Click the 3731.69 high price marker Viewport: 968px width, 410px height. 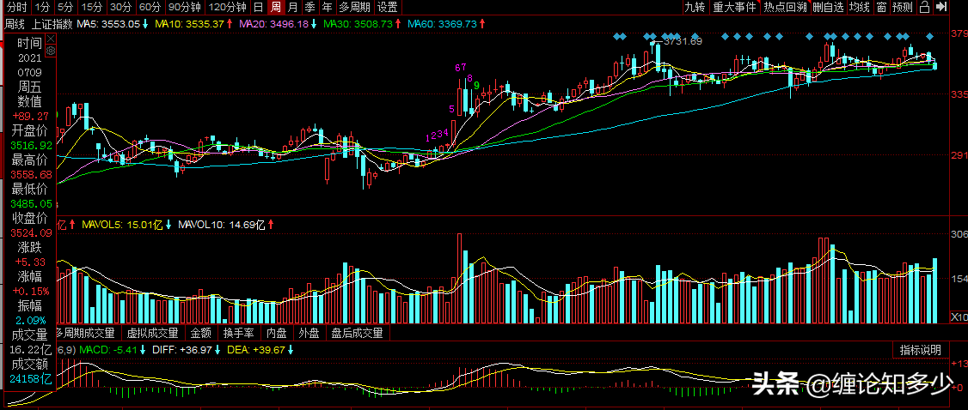(x=683, y=41)
